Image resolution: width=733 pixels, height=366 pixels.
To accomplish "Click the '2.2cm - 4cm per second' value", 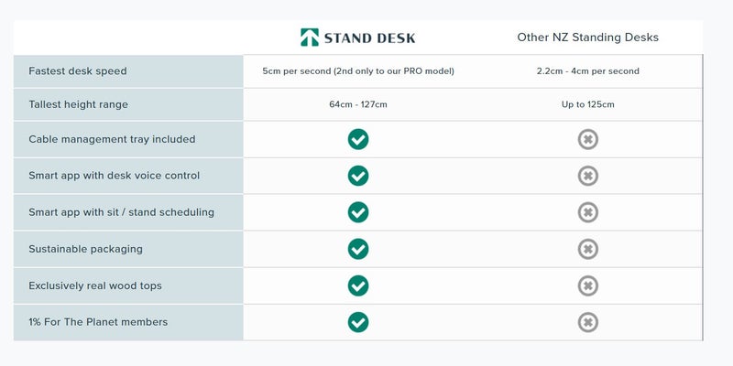I will (587, 71).
